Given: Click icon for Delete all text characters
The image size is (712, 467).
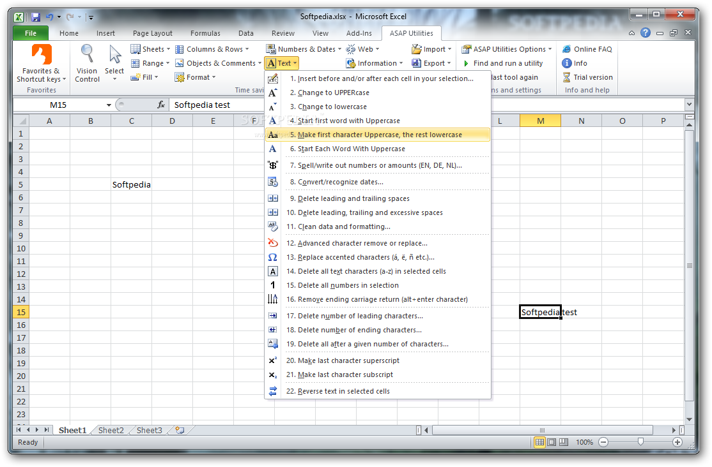Looking at the screenshot, I should click(272, 271).
